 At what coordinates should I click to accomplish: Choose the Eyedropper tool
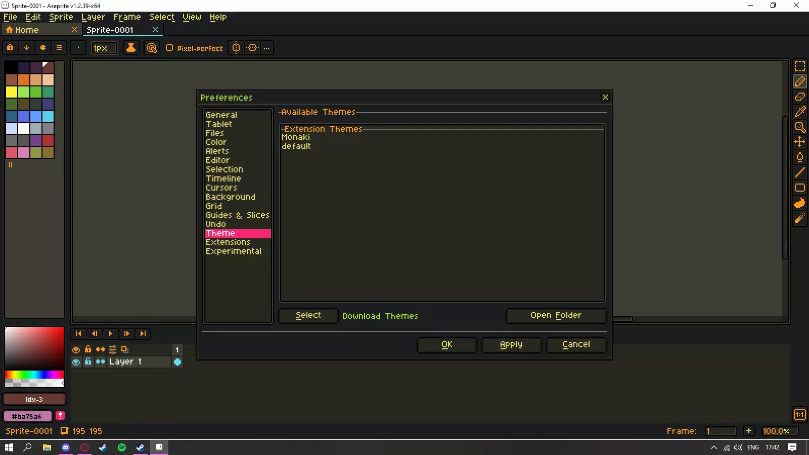tap(799, 112)
